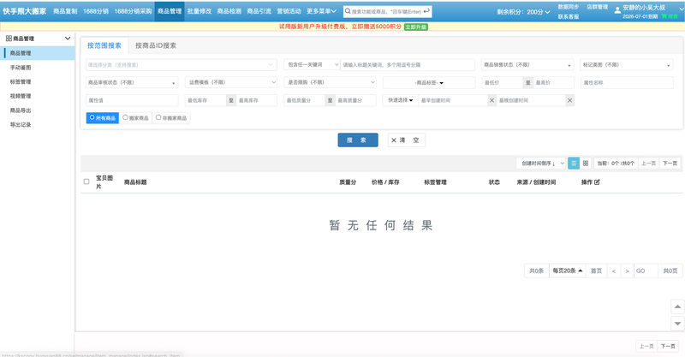Click the magnifier icon in the top search box
Screen dimensions: 685x357
[348, 11]
